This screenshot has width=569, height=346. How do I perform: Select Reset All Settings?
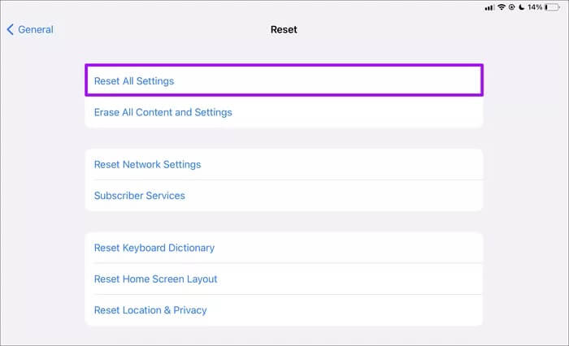[x=284, y=80]
